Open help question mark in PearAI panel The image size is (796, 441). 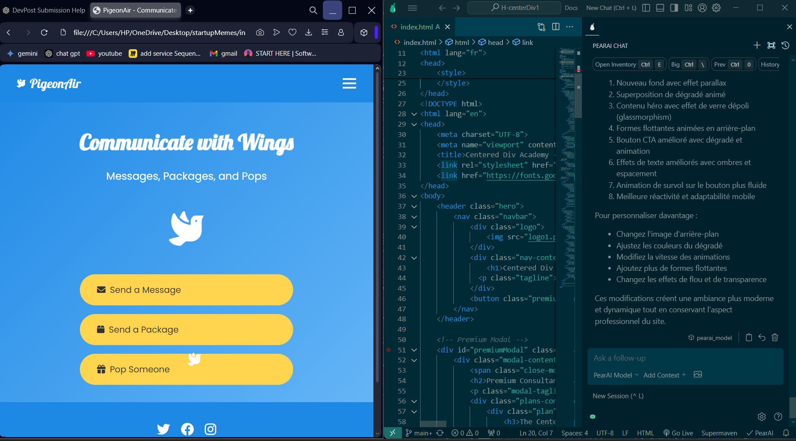(x=778, y=416)
